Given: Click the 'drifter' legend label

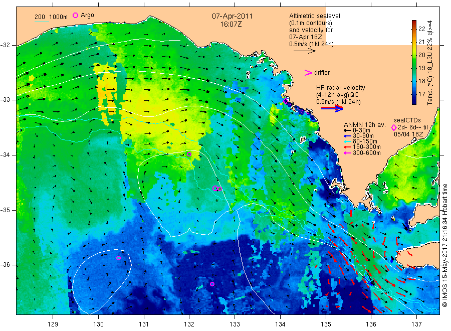Looking at the screenshot, I should coord(322,73).
